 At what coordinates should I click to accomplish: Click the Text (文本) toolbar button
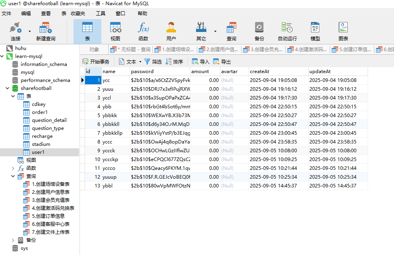coord(128,62)
